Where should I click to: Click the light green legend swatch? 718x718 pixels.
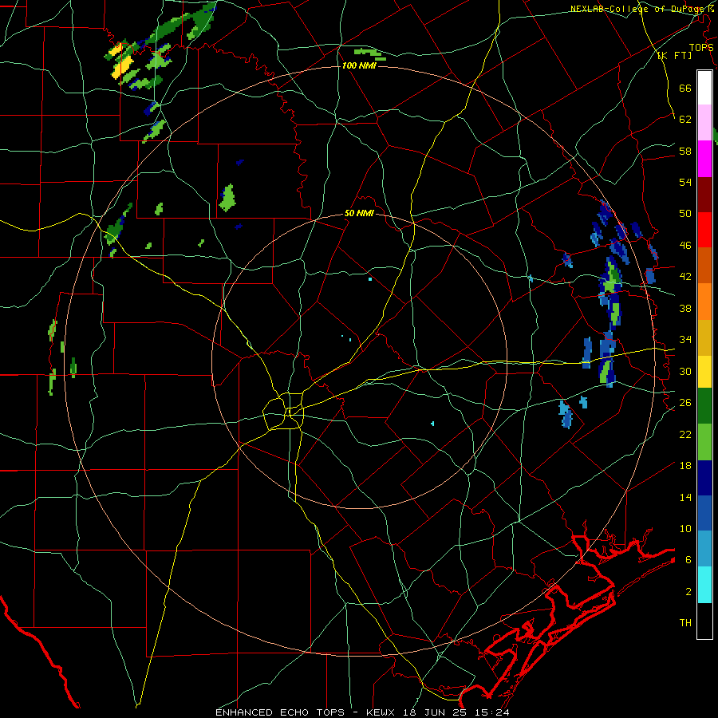coord(704,442)
